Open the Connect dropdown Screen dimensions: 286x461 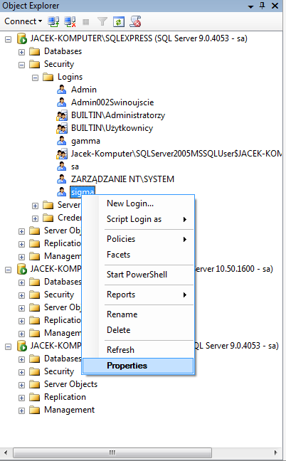pyautogui.click(x=23, y=21)
